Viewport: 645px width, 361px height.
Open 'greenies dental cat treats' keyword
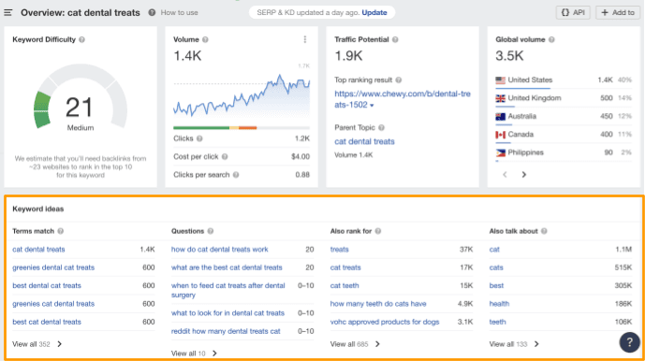53,267
